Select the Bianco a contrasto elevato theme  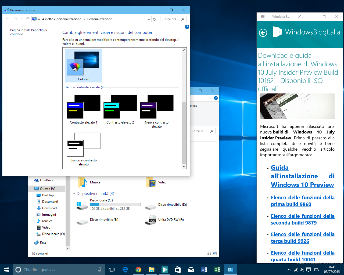84,149
